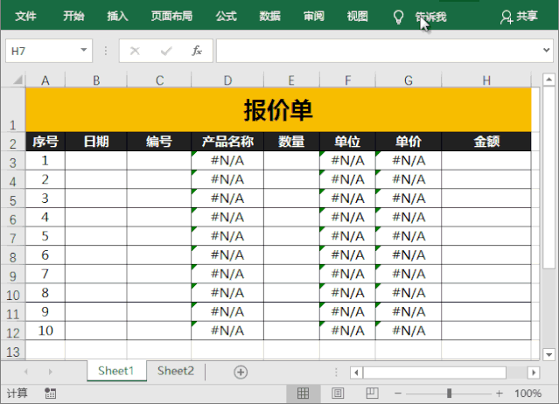Viewport: 559px width, 404px height.
Task: Open the Insert Function fx icon
Action: coord(197,51)
